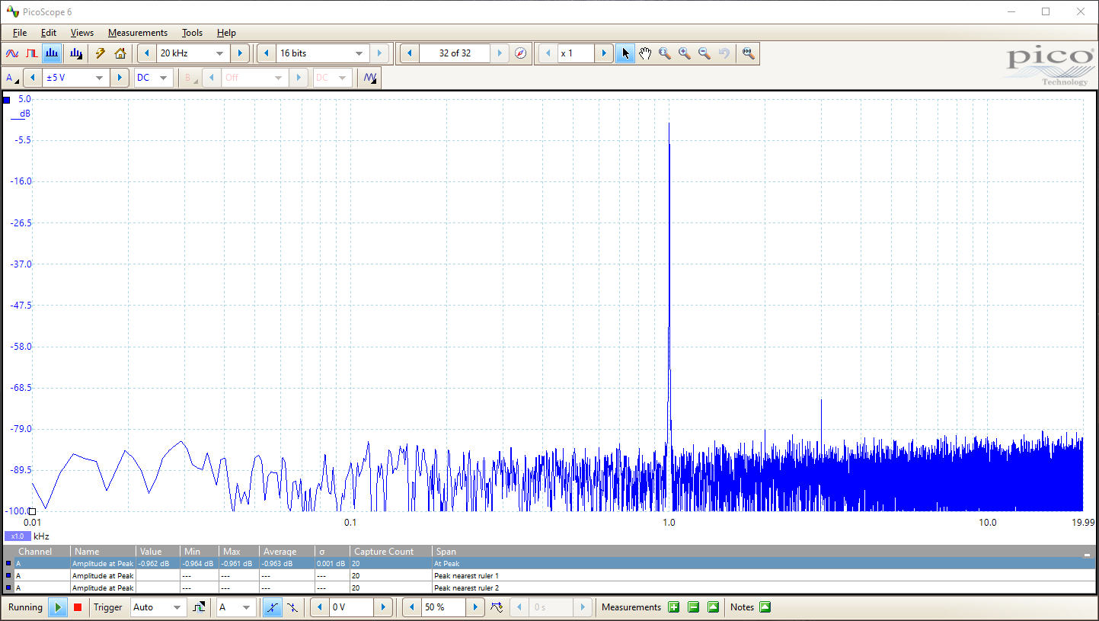Open the File menu
The width and height of the screenshot is (1099, 621).
(20, 33)
